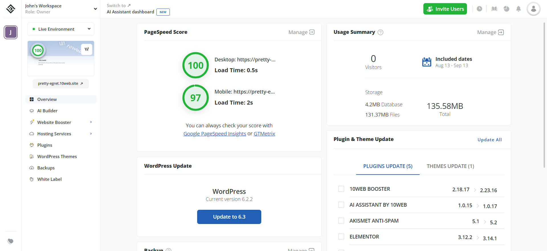Click Manage in PageSpeed Score card
The height and width of the screenshot is (251, 547).
pyautogui.click(x=301, y=32)
